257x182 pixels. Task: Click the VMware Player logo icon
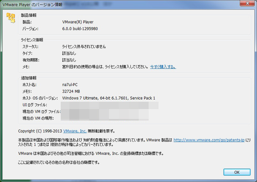coord(11,18)
